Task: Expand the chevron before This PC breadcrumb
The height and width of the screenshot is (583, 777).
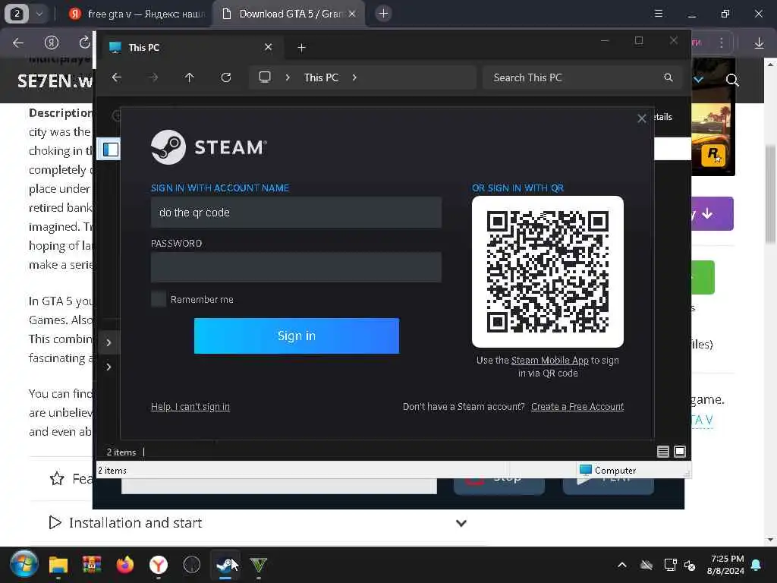Action: point(288,77)
